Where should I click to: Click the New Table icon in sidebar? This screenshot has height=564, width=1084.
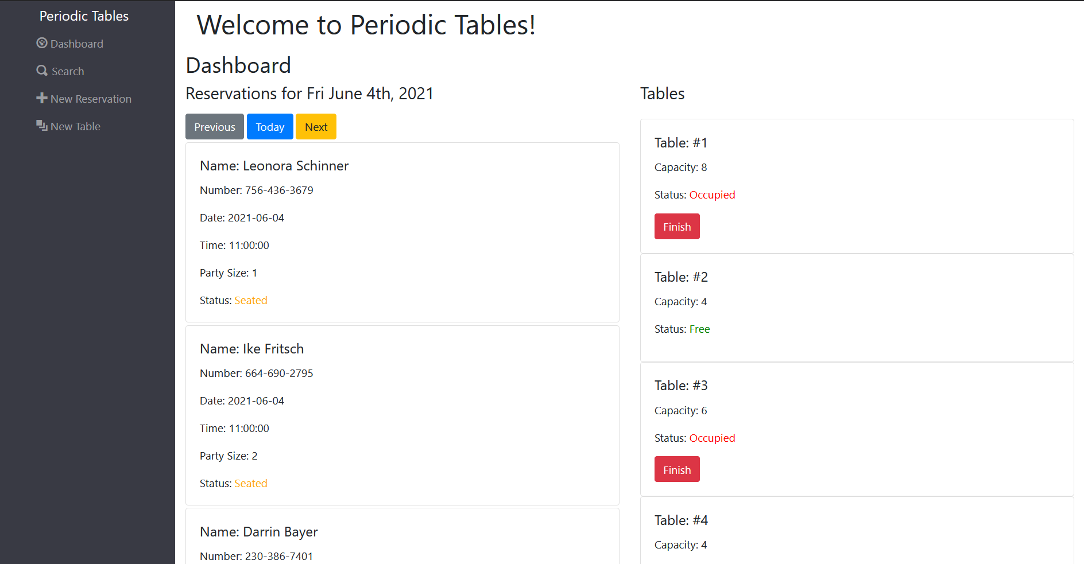click(x=42, y=126)
